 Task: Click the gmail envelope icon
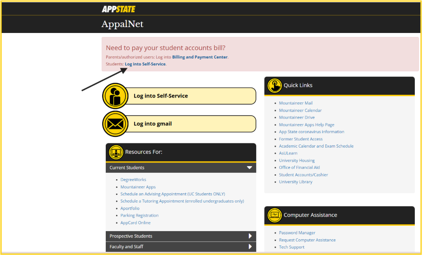tap(115, 124)
